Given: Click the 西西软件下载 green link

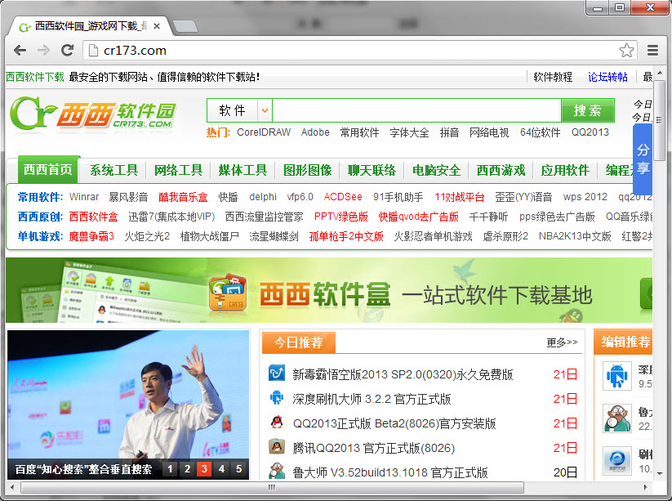Looking at the screenshot, I should pos(35,77).
